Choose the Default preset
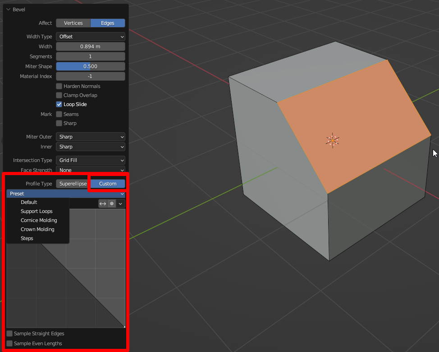This screenshot has width=439, height=352. [x=38, y=202]
